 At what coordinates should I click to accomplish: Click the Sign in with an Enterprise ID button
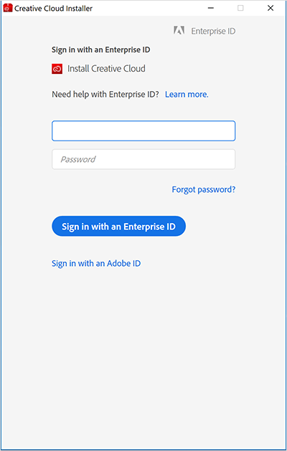click(x=118, y=226)
